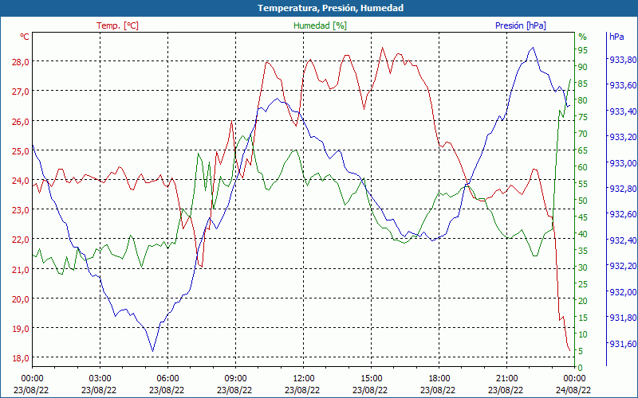638x398 pixels.
Task: Click the 933,00 pressure axis value
Action: point(623,163)
